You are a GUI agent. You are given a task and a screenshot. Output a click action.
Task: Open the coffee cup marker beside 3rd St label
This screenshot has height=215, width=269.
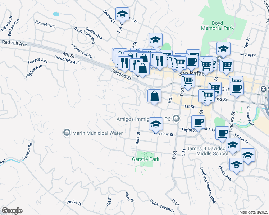(x=237, y=89)
